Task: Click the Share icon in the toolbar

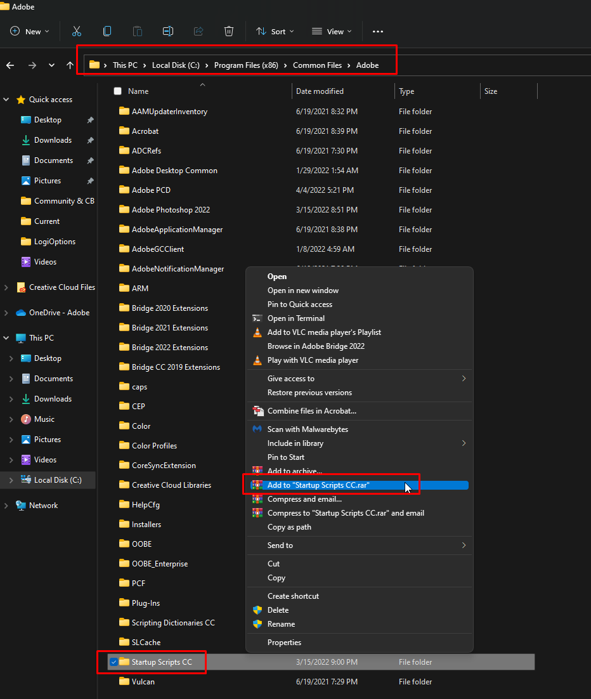Action: click(x=198, y=31)
